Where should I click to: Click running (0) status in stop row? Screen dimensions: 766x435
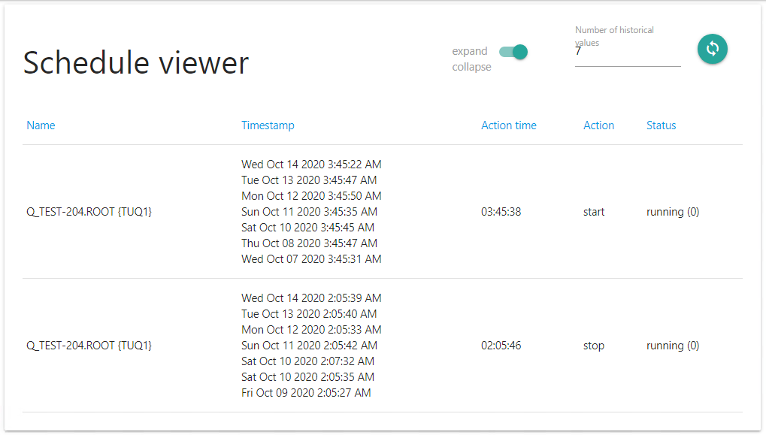click(x=672, y=346)
